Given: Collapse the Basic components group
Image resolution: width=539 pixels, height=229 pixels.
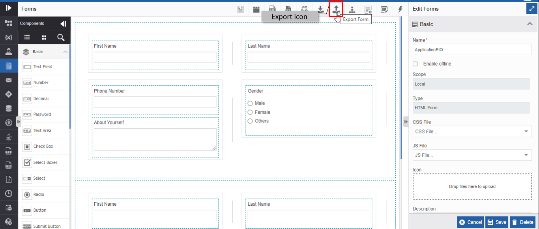Looking at the screenshot, I should click(x=66, y=52).
